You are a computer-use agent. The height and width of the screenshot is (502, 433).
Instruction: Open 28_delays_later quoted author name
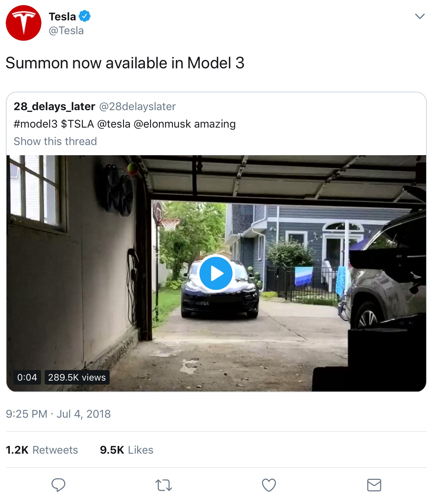tap(54, 107)
